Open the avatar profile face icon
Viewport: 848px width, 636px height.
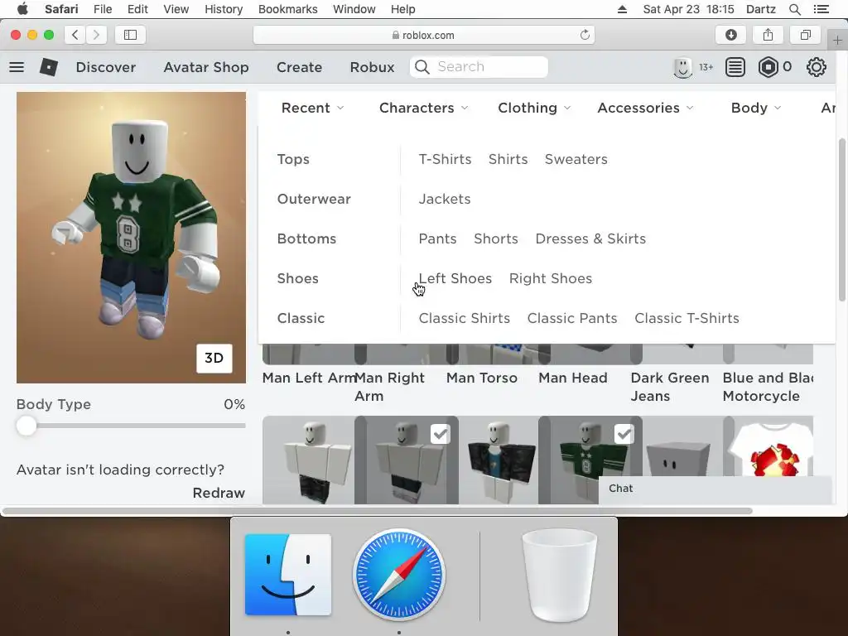pos(682,67)
